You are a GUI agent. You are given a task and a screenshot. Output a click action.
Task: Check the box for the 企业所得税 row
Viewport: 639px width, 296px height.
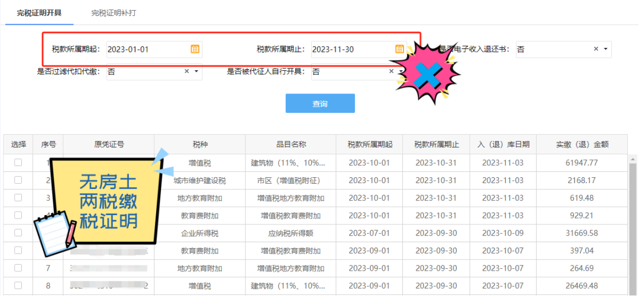(x=18, y=232)
